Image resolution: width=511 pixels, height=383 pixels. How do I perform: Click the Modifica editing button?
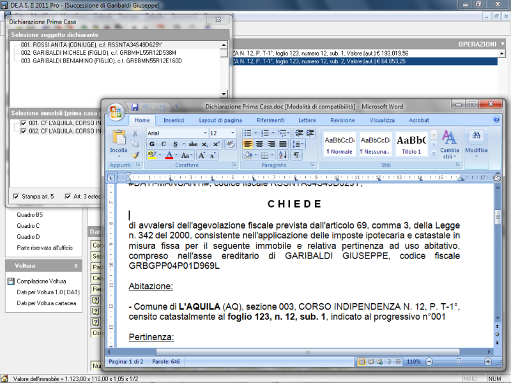[x=476, y=145]
